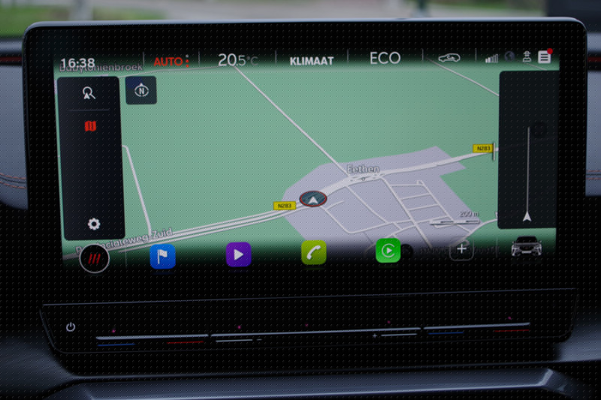The width and height of the screenshot is (601, 400).
Task: Open the purple media player app
Action: coord(238,254)
